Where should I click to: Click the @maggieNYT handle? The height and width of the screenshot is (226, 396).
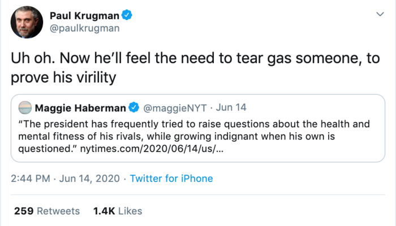176,107
